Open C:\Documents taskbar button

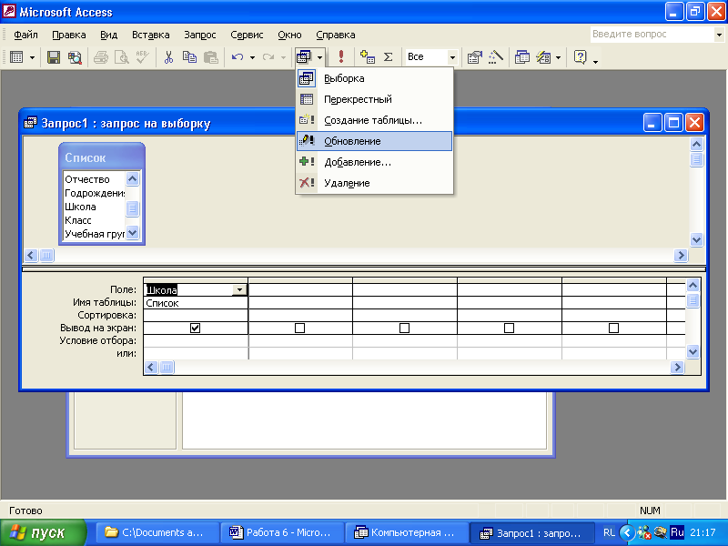(157, 532)
